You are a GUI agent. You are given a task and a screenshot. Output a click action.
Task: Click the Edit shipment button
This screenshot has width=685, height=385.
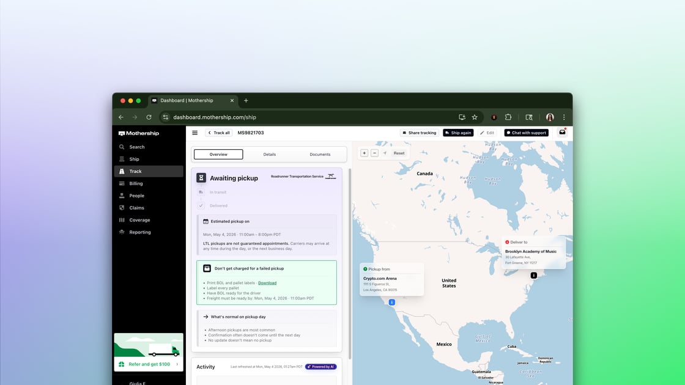487,133
